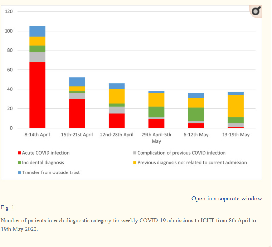Open the figure in a separate window
This screenshot has width=272, height=247.
point(226,199)
